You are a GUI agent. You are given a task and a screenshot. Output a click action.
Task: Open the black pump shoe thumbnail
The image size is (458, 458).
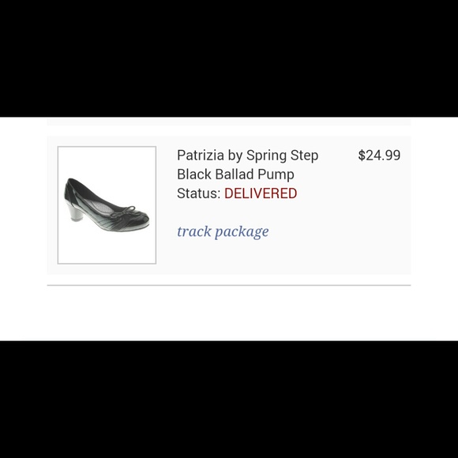point(107,205)
